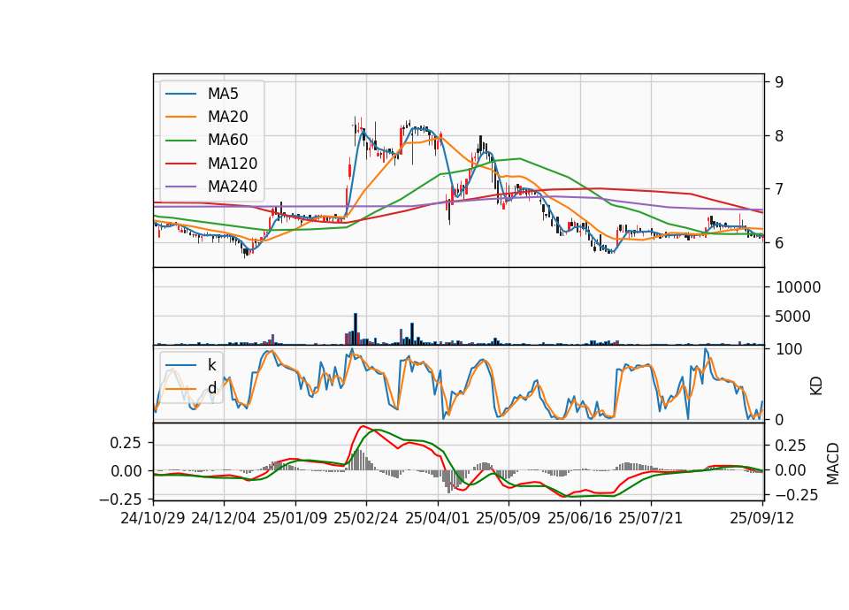Click the MA5 legend label

pos(223,94)
